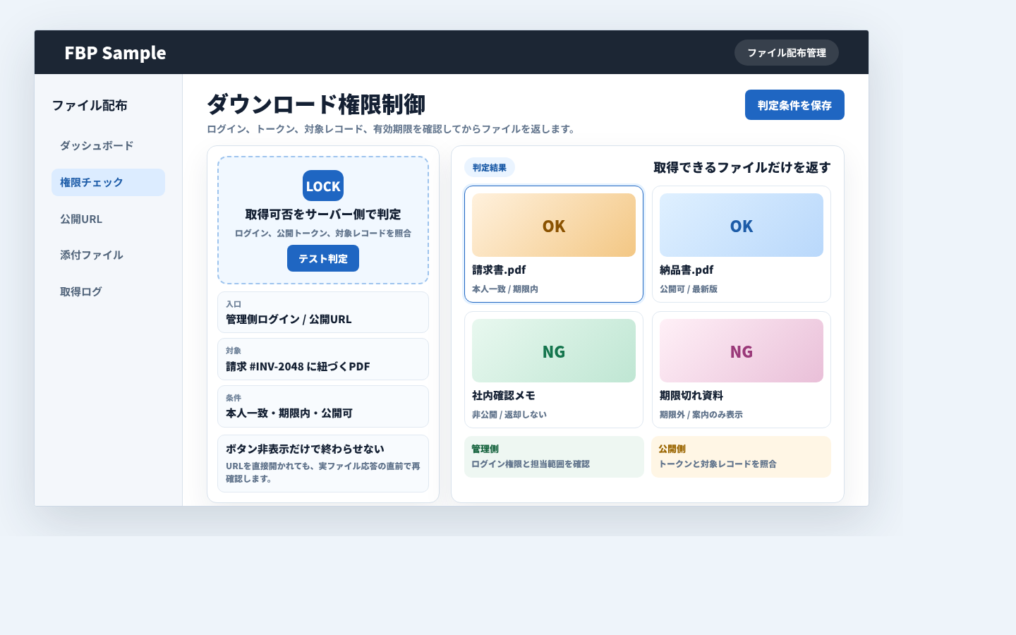Open the ダッシュボード sidebar item
The height and width of the screenshot is (635, 1016).
(x=108, y=146)
